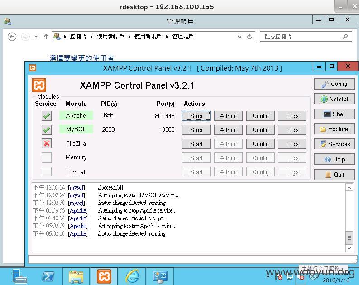Image resolution: width=359 pixels, height=285 pixels.
Task: Select 控制台 in the breadcrumb path
Action: pos(78,37)
